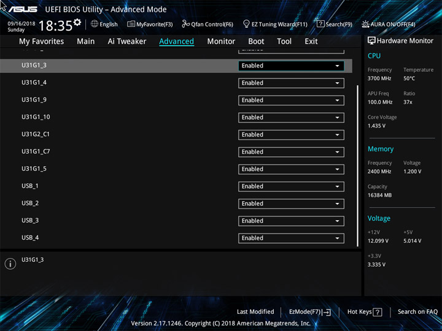Click the settings gear beside the clock

pos(77,22)
